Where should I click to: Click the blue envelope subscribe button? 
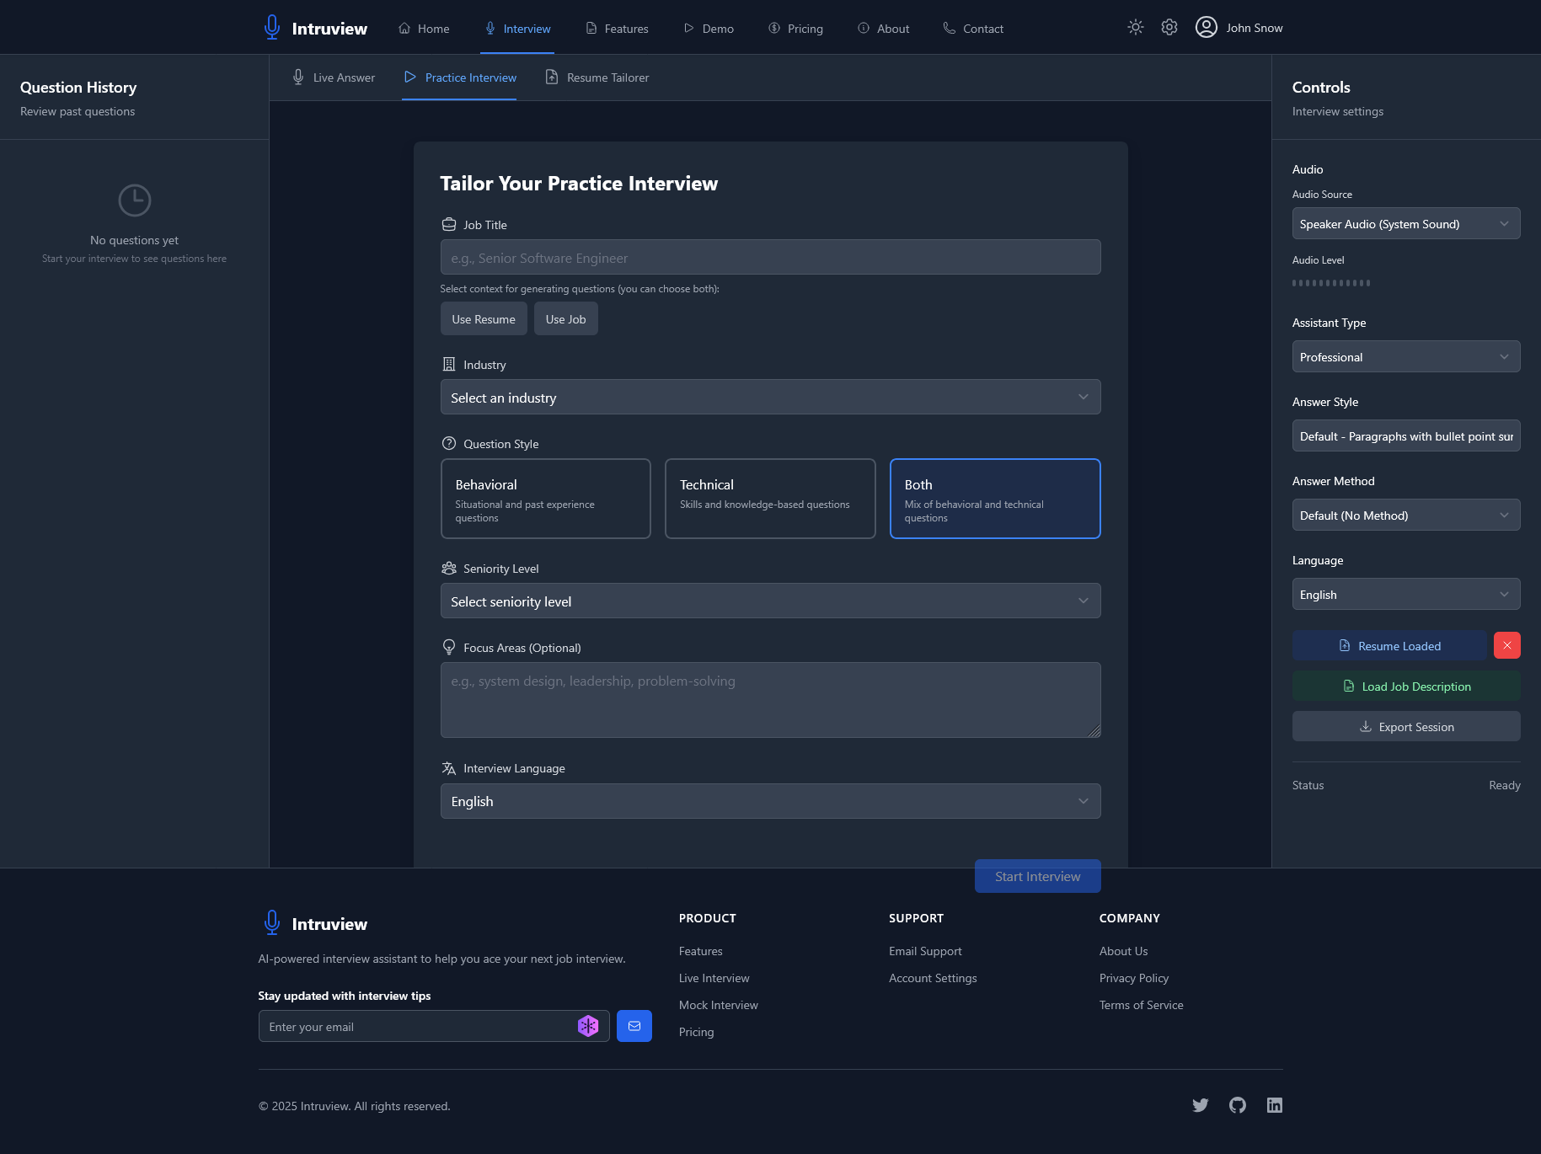[x=634, y=1026]
